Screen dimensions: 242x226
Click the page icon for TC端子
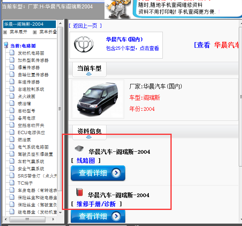(12, 183)
